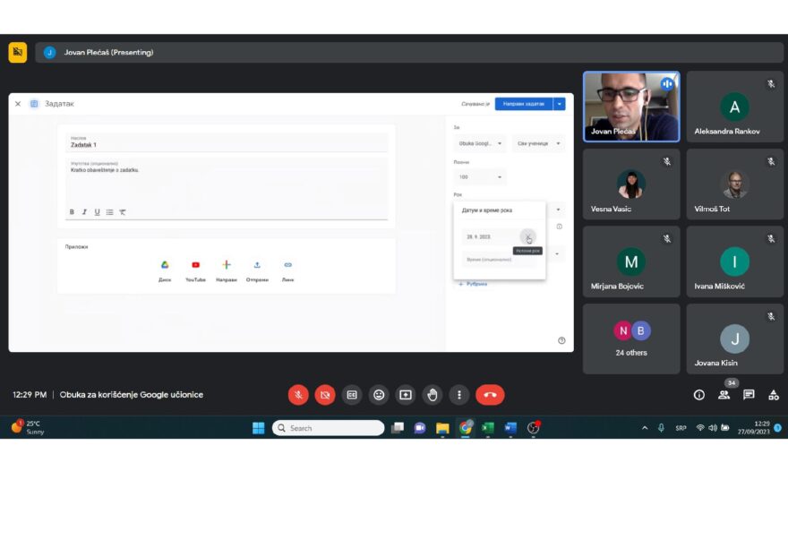Screen dimensions: 788x557
Task: Open more options three-dot menu
Action: pos(458,395)
